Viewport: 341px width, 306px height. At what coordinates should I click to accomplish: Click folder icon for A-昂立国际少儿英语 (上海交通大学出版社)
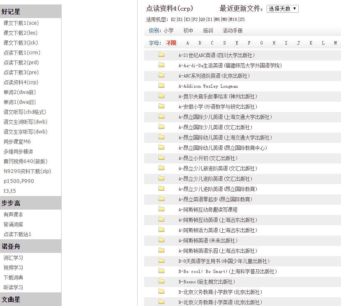coord(161,117)
